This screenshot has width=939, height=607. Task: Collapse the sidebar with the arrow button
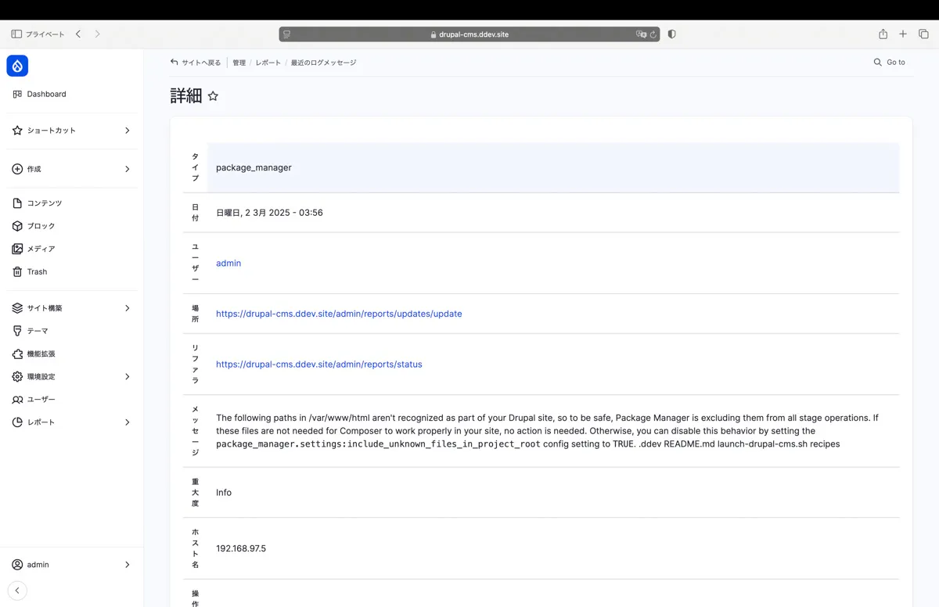[x=17, y=591]
